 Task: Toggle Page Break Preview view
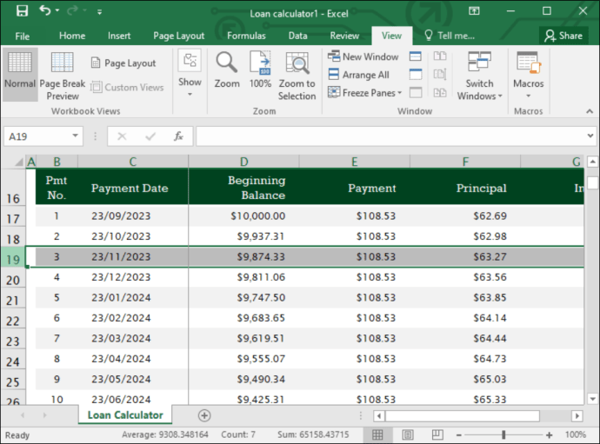pos(63,76)
